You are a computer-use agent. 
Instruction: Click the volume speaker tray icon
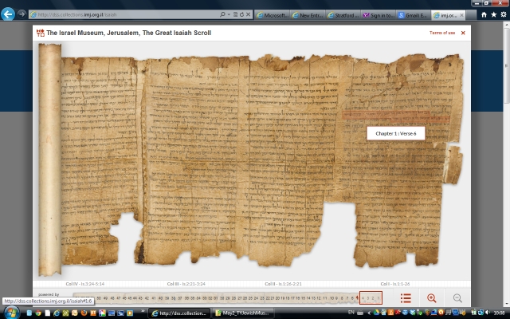click(x=487, y=313)
